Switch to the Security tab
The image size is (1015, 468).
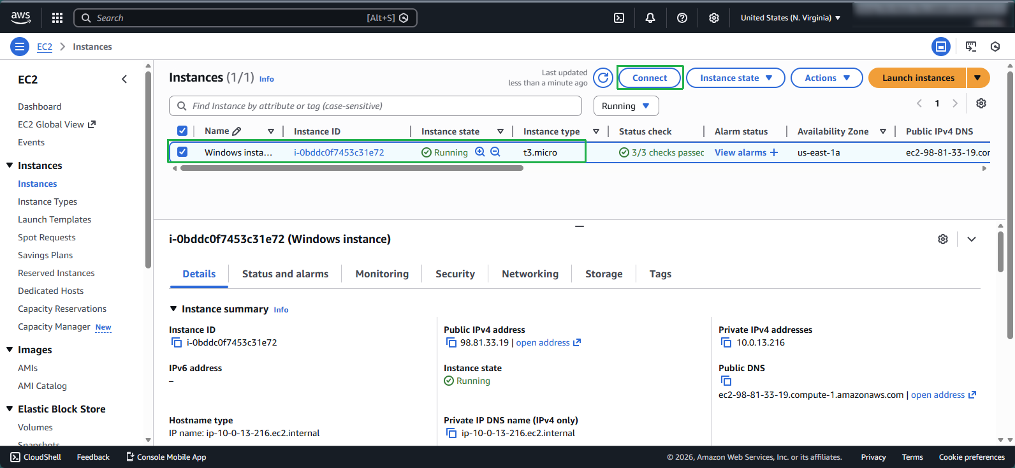click(455, 274)
